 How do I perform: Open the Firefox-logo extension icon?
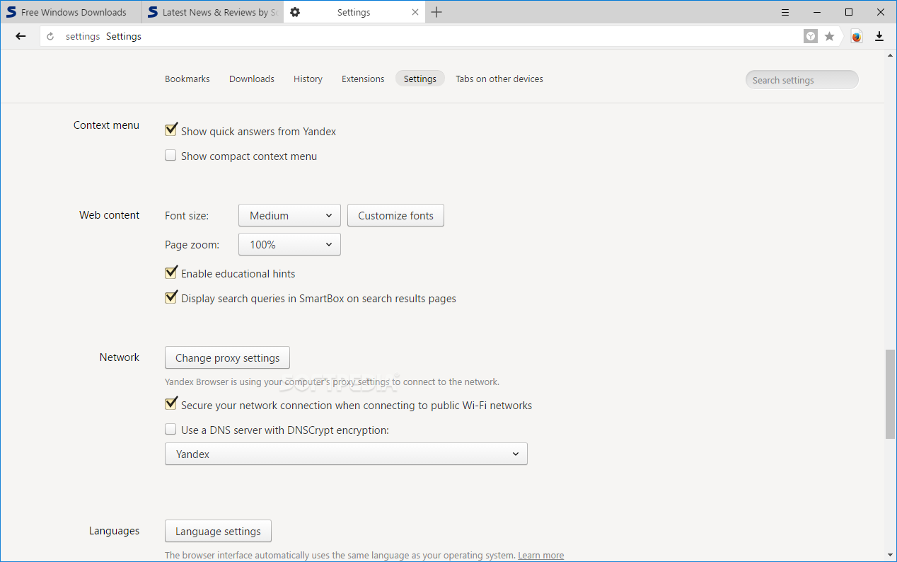857,36
